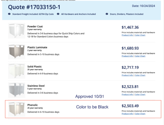The width and height of the screenshot is (164, 125).
Task: Open the Plastic Laminate partition thumbnail
Action: (x=17, y=52)
